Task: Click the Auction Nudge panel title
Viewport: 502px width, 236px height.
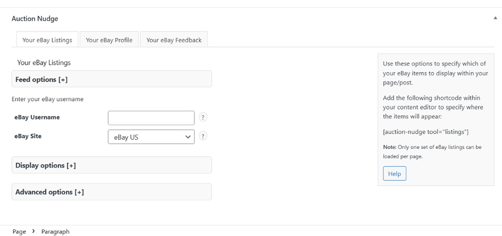Action: [x=35, y=19]
